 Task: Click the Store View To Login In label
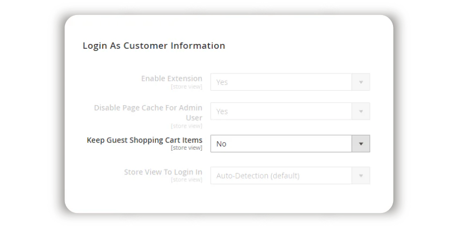point(163,172)
